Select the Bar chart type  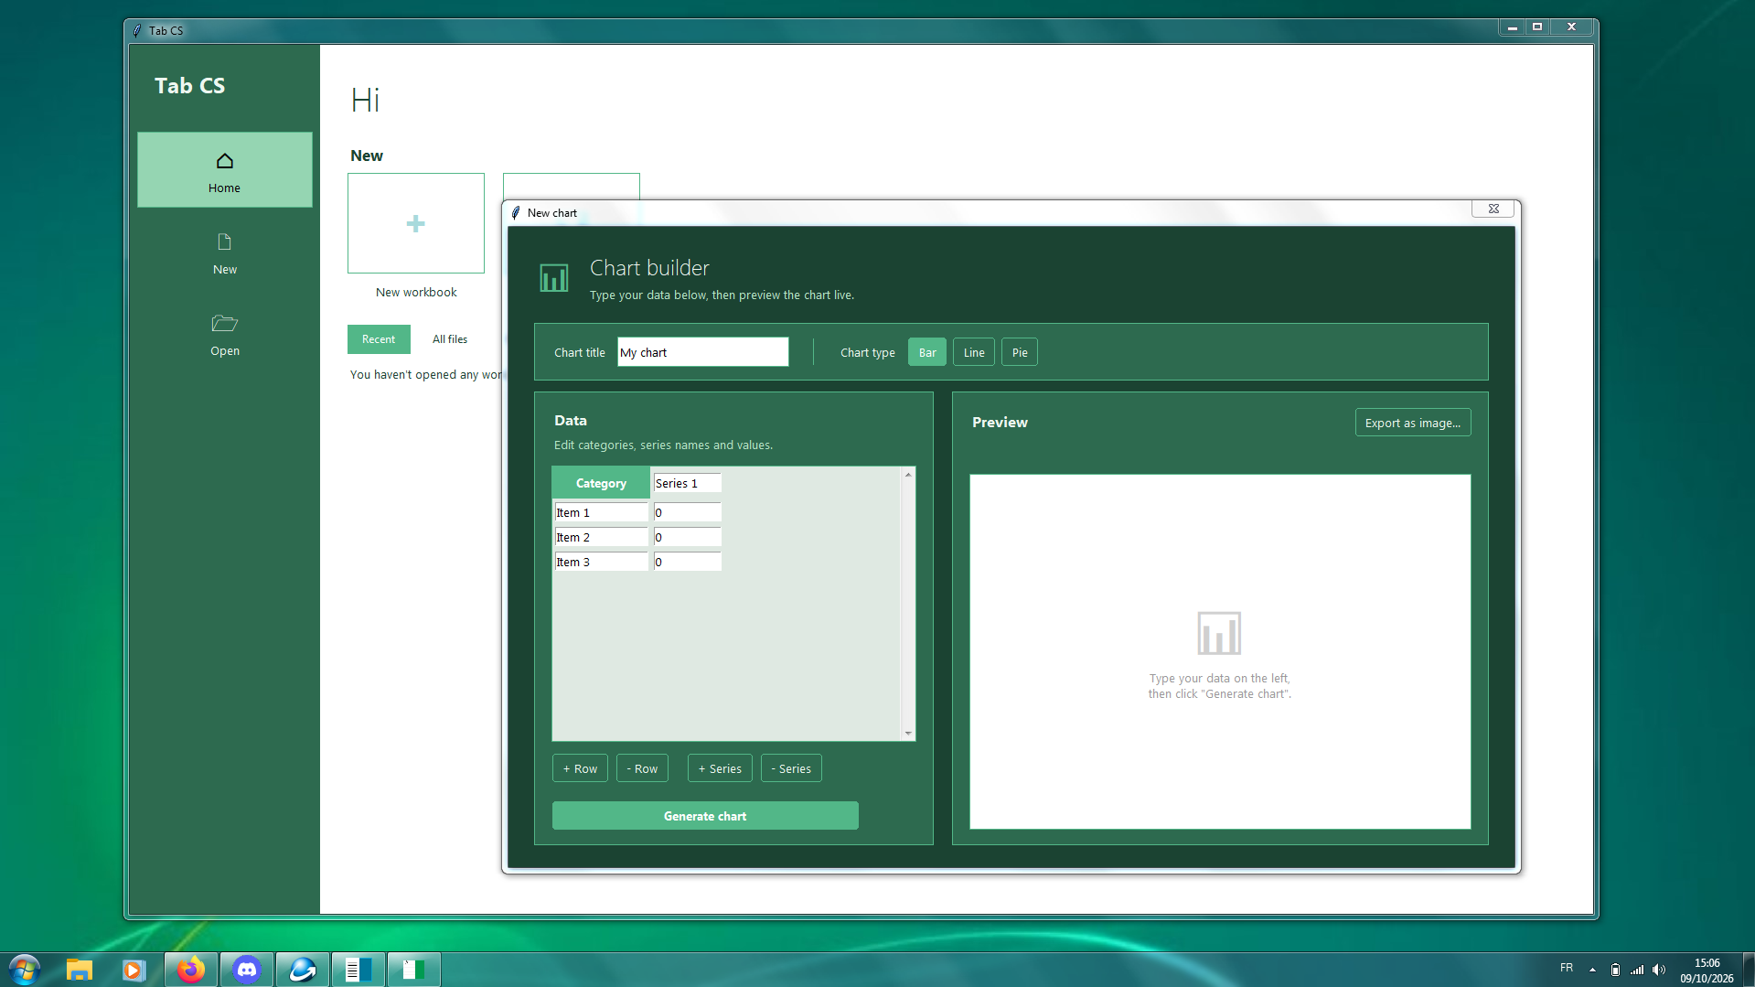point(927,352)
